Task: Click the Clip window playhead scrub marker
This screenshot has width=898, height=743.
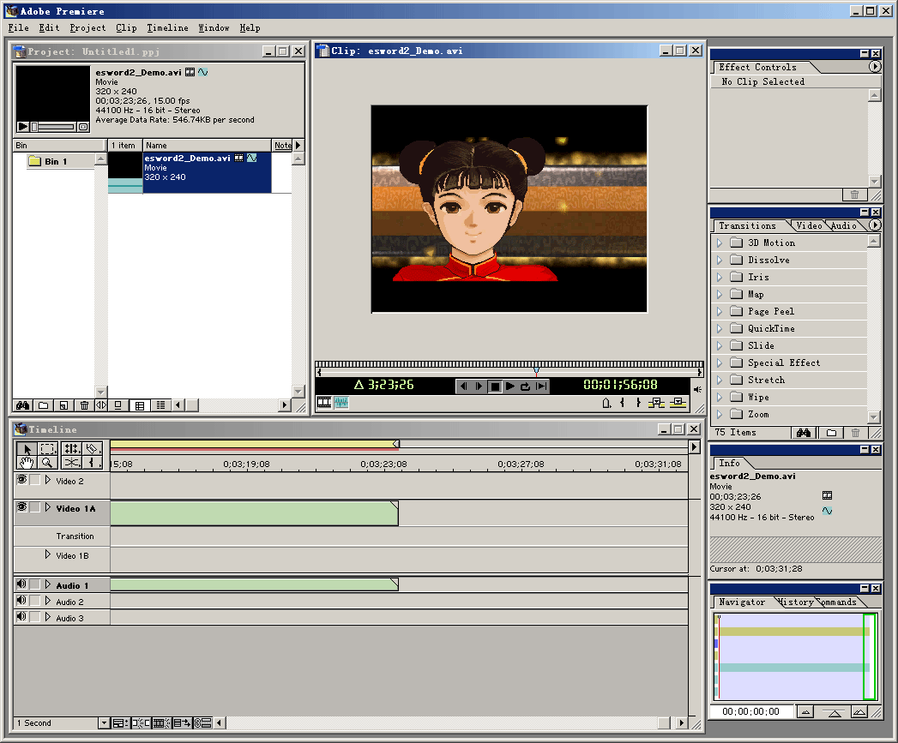Action: coord(536,371)
